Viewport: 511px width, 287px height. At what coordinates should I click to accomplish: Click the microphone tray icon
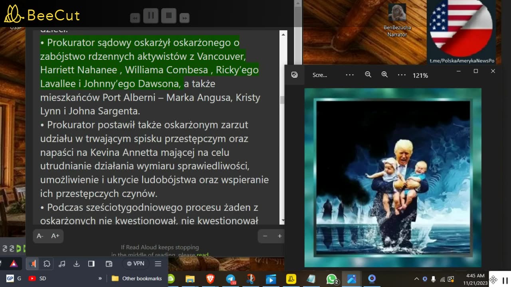434,279
